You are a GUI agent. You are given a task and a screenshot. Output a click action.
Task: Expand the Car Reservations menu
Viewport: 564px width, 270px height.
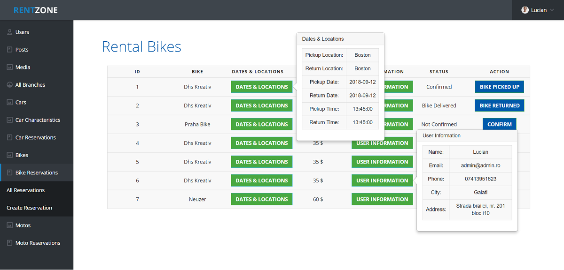pos(35,137)
